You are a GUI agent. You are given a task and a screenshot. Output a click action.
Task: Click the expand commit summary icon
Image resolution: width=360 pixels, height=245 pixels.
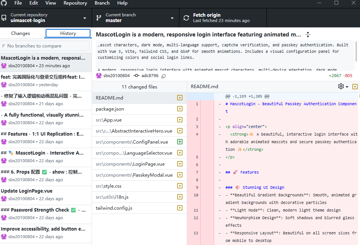click(x=308, y=35)
